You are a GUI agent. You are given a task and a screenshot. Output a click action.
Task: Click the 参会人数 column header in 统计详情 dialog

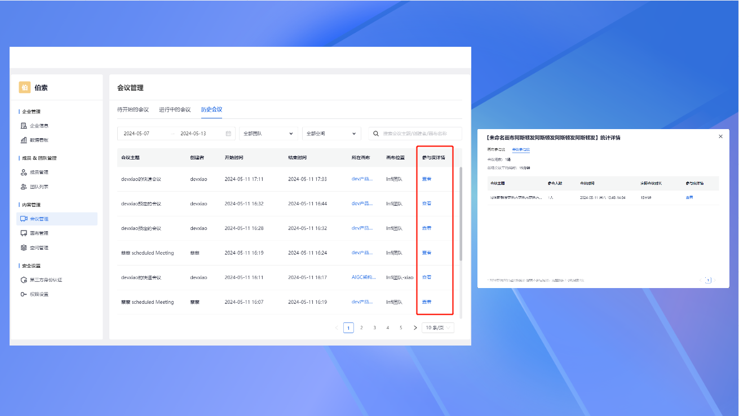pyautogui.click(x=555, y=183)
